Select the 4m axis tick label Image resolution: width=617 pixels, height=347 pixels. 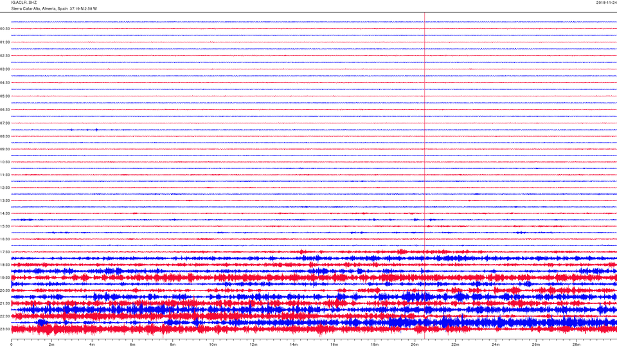(92, 344)
